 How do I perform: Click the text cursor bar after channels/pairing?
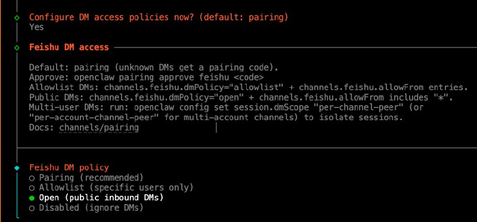click(x=216, y=128)
